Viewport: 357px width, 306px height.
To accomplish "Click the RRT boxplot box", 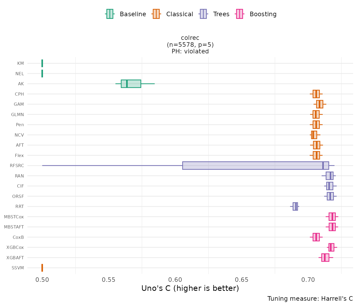I will tap(295, 206).
